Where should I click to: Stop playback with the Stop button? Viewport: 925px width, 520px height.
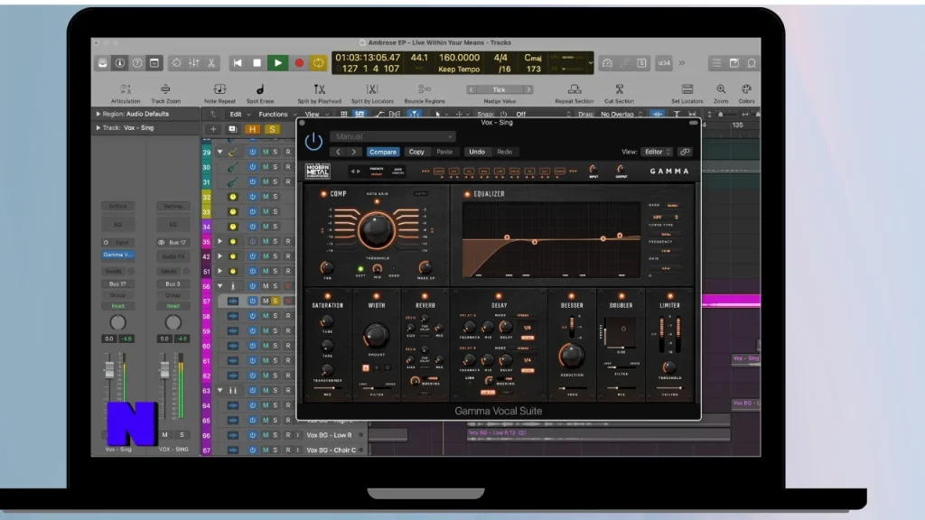pyautogui.click(x=257, y=63)
